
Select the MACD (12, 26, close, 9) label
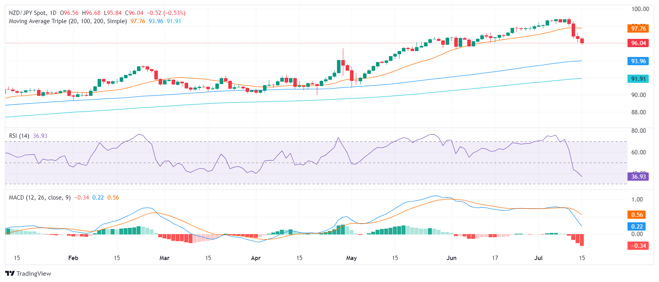coord(40,198)
